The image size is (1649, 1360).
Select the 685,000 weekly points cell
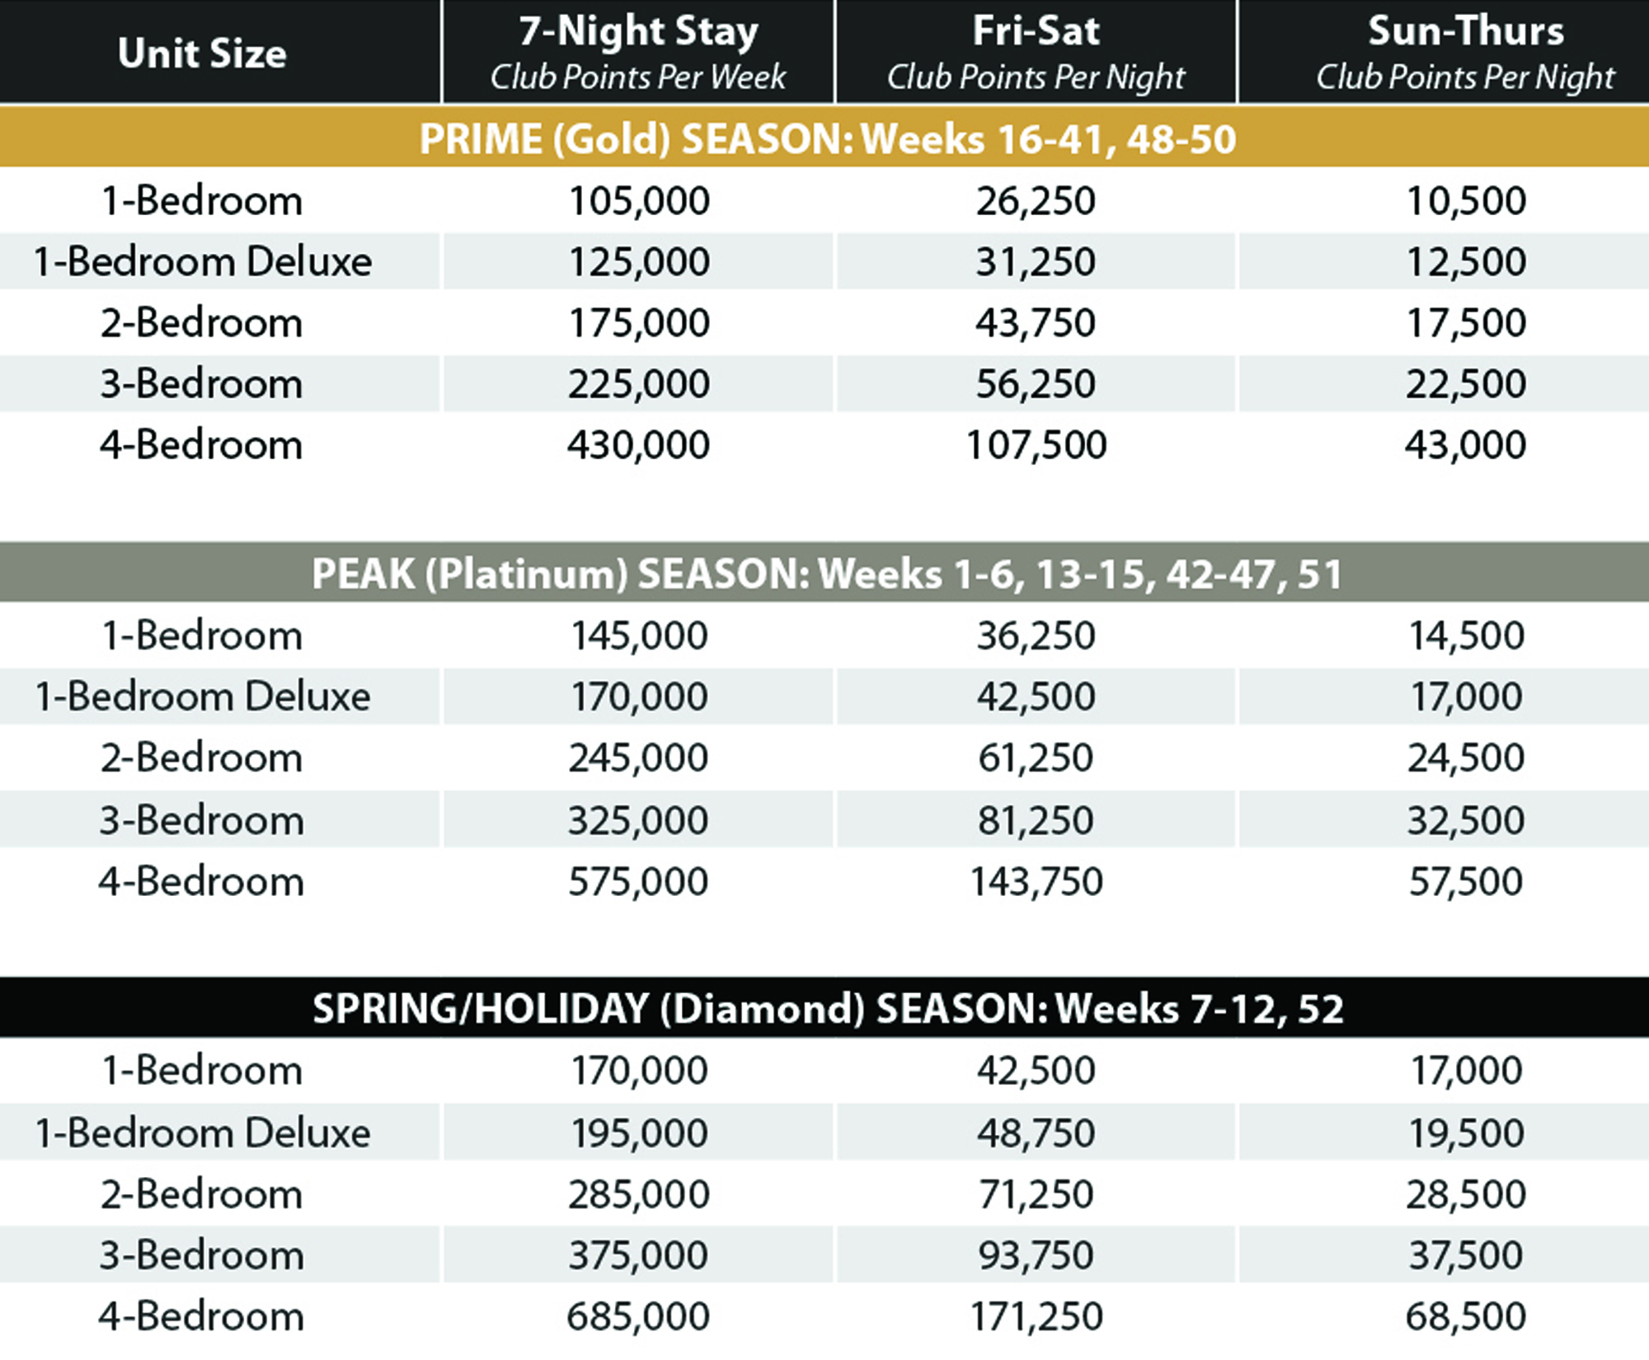point(638,1316)
